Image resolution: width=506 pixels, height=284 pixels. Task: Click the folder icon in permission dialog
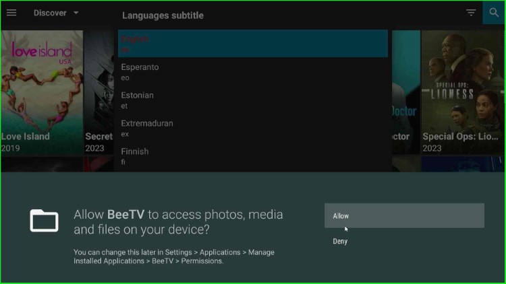[45, 221]
